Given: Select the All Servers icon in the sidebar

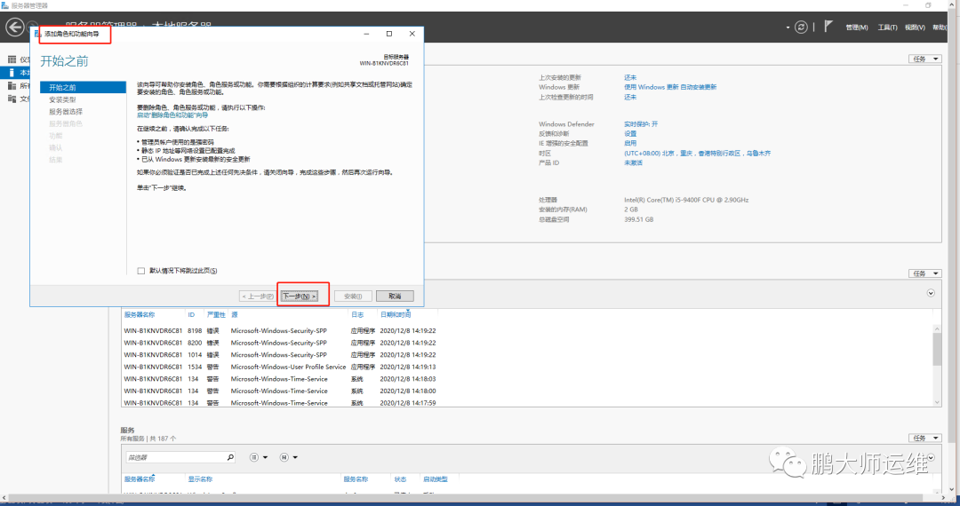Looking at the screenshot, I should tap(12, 85).
